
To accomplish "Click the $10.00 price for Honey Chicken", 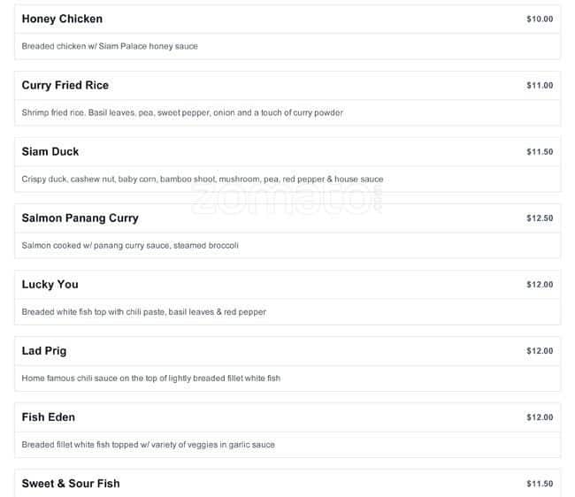I will click(540, 19).
